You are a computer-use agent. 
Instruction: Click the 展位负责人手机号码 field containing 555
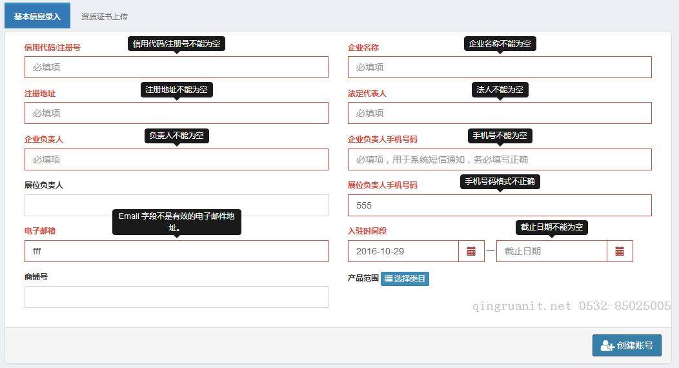499,205
